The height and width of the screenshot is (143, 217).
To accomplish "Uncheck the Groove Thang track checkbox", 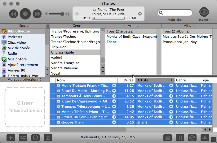I will point(58,122).
